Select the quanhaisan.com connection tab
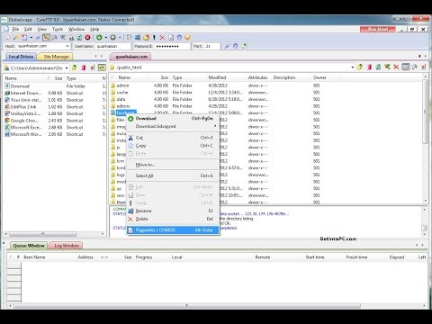 click(131, 57)
